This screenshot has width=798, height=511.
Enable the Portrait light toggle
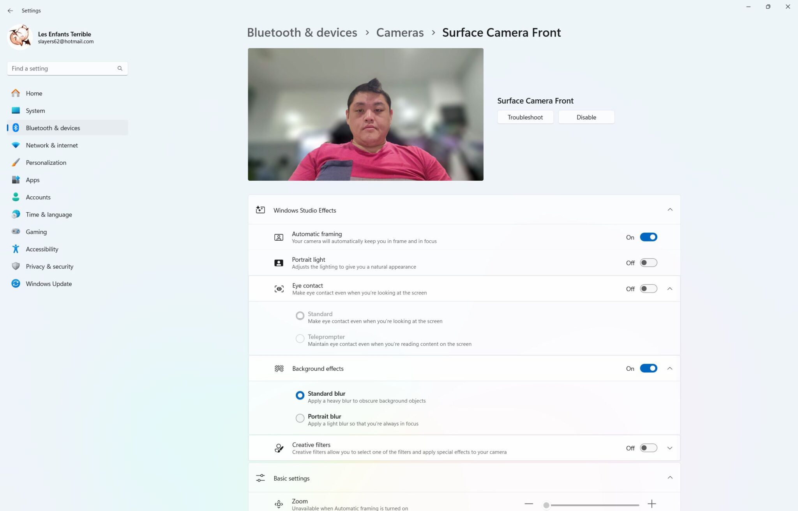[x=648, y=263]
